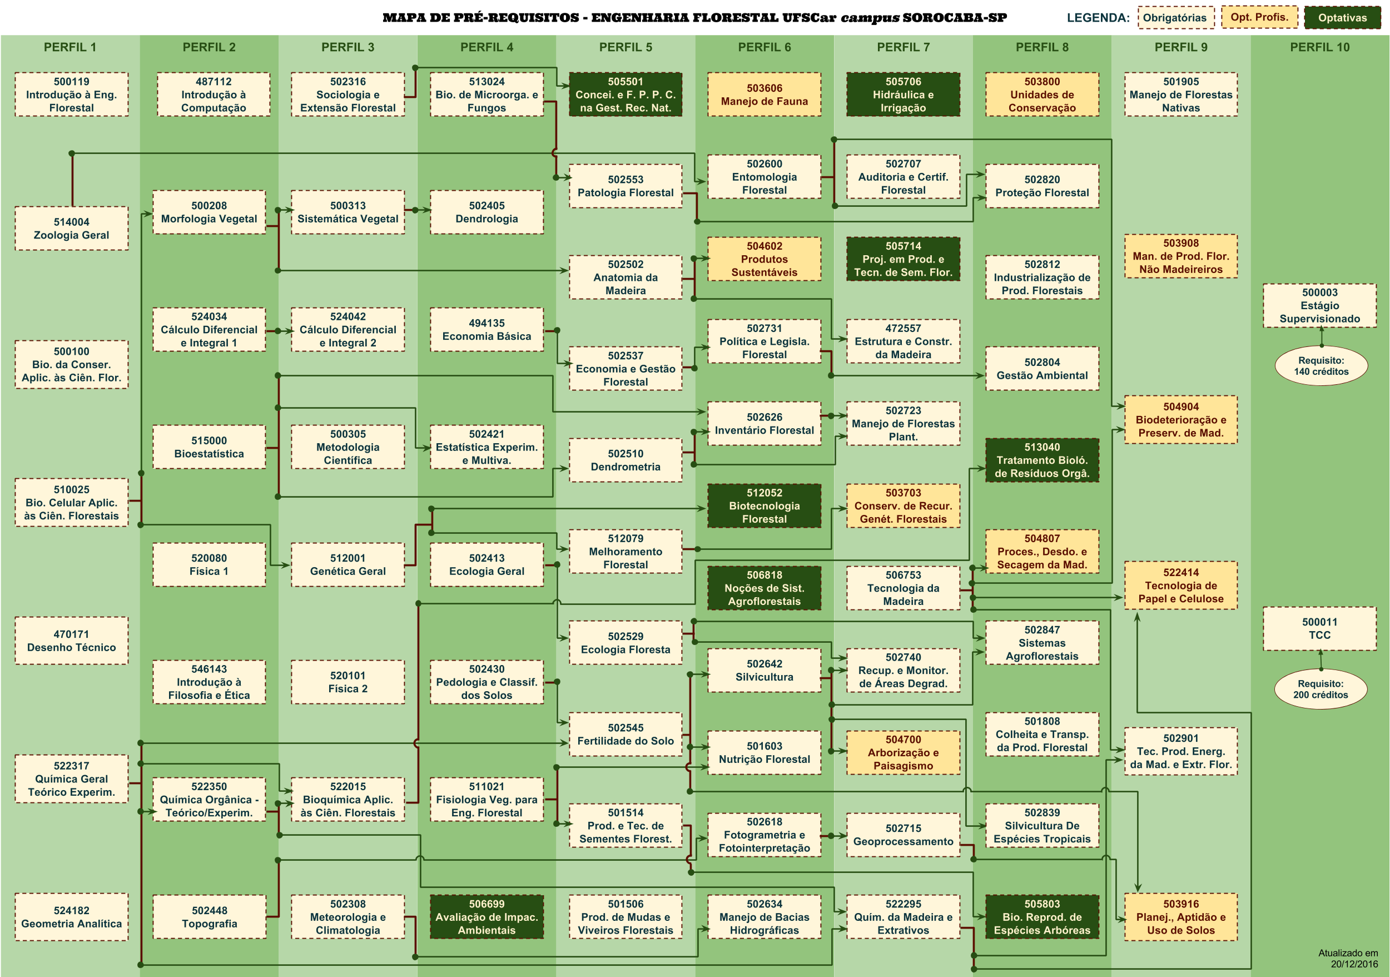Viewport: 1390px width, 977px height.
Task: Select 524182 Geometria Analítica
Action: [x=71, y=917]
